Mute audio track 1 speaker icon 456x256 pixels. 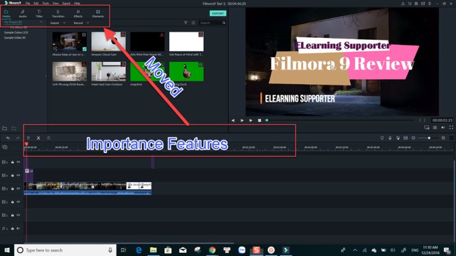18,228
